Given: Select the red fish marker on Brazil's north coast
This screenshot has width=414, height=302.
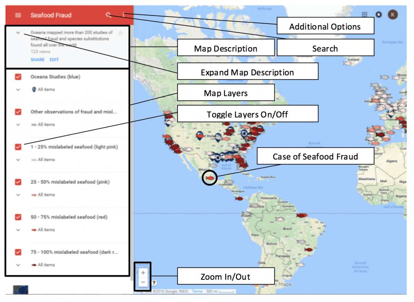Looking at the screenshot, I should pos(302,215).
